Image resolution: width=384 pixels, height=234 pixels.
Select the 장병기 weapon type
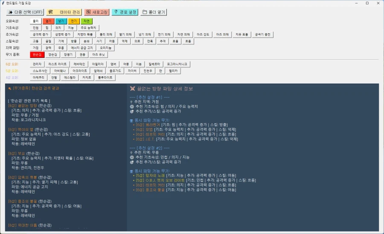tap(68, 55)
